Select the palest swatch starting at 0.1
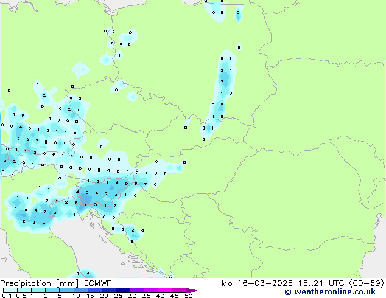This screenshot has height=298, width=386. [x=10, y=290]
